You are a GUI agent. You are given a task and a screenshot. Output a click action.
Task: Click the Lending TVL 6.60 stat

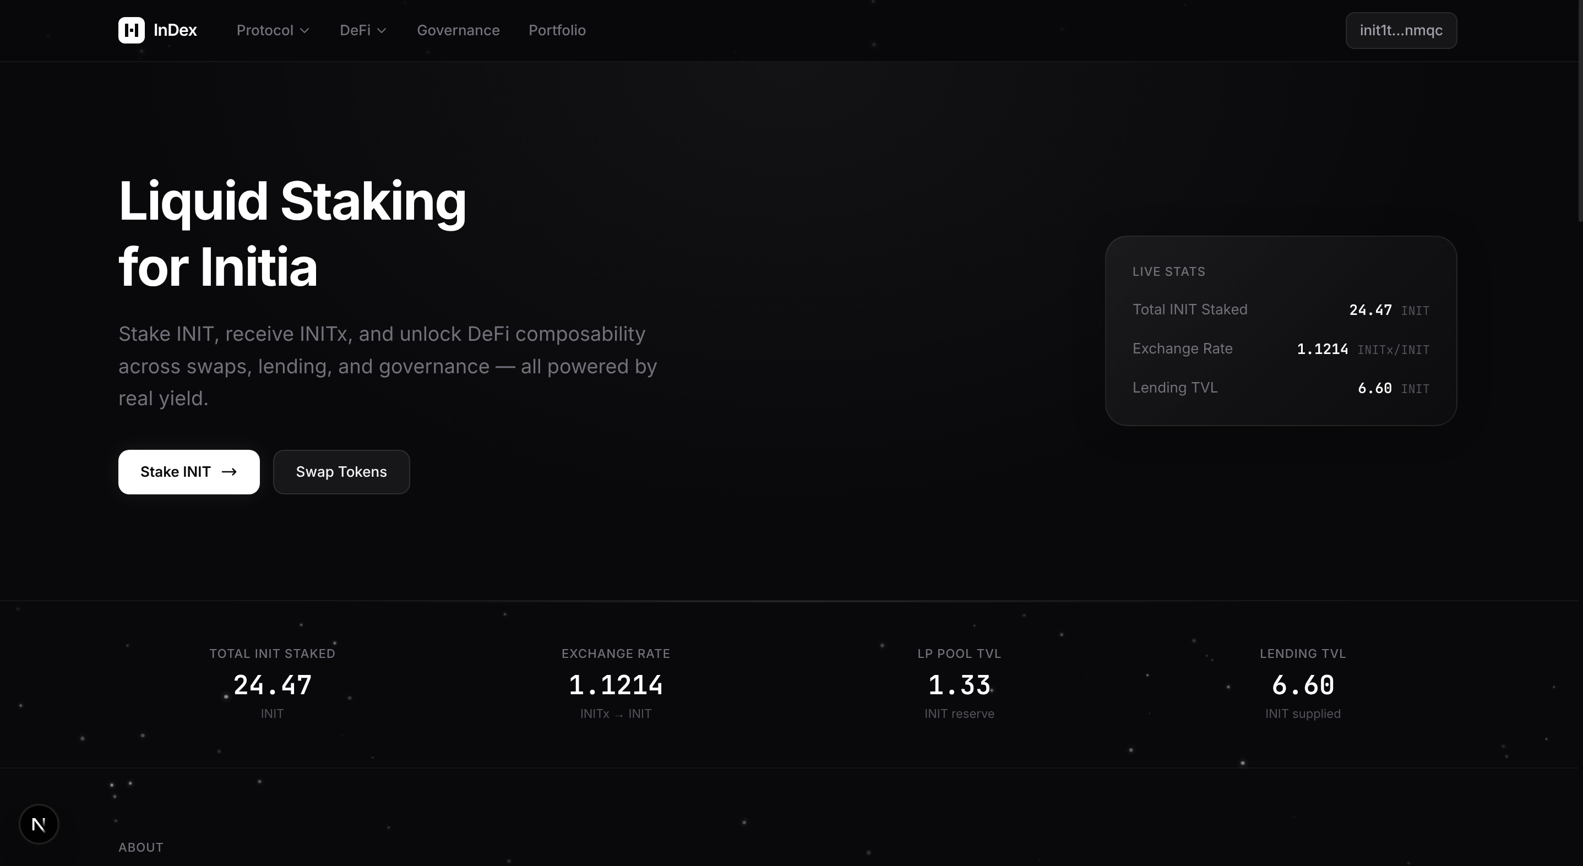[x=1303, y=684]
